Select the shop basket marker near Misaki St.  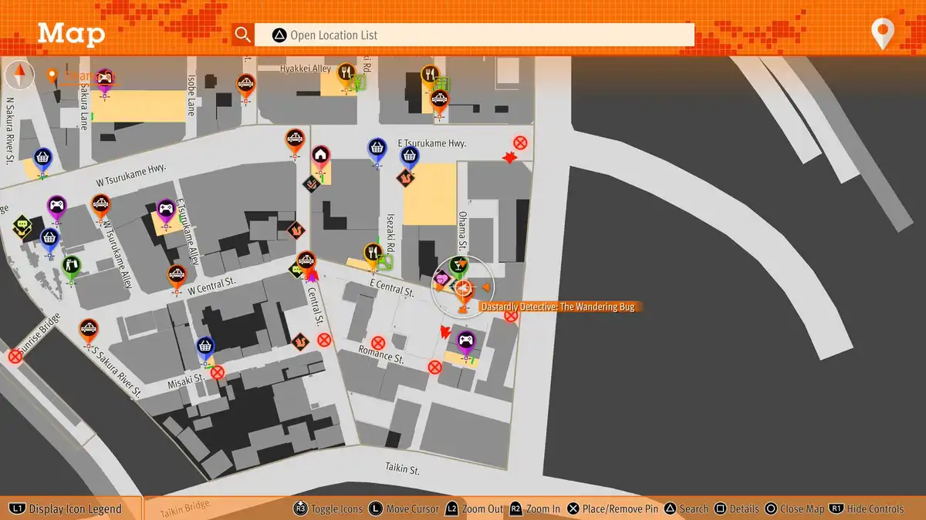click(x=204, y=347)
